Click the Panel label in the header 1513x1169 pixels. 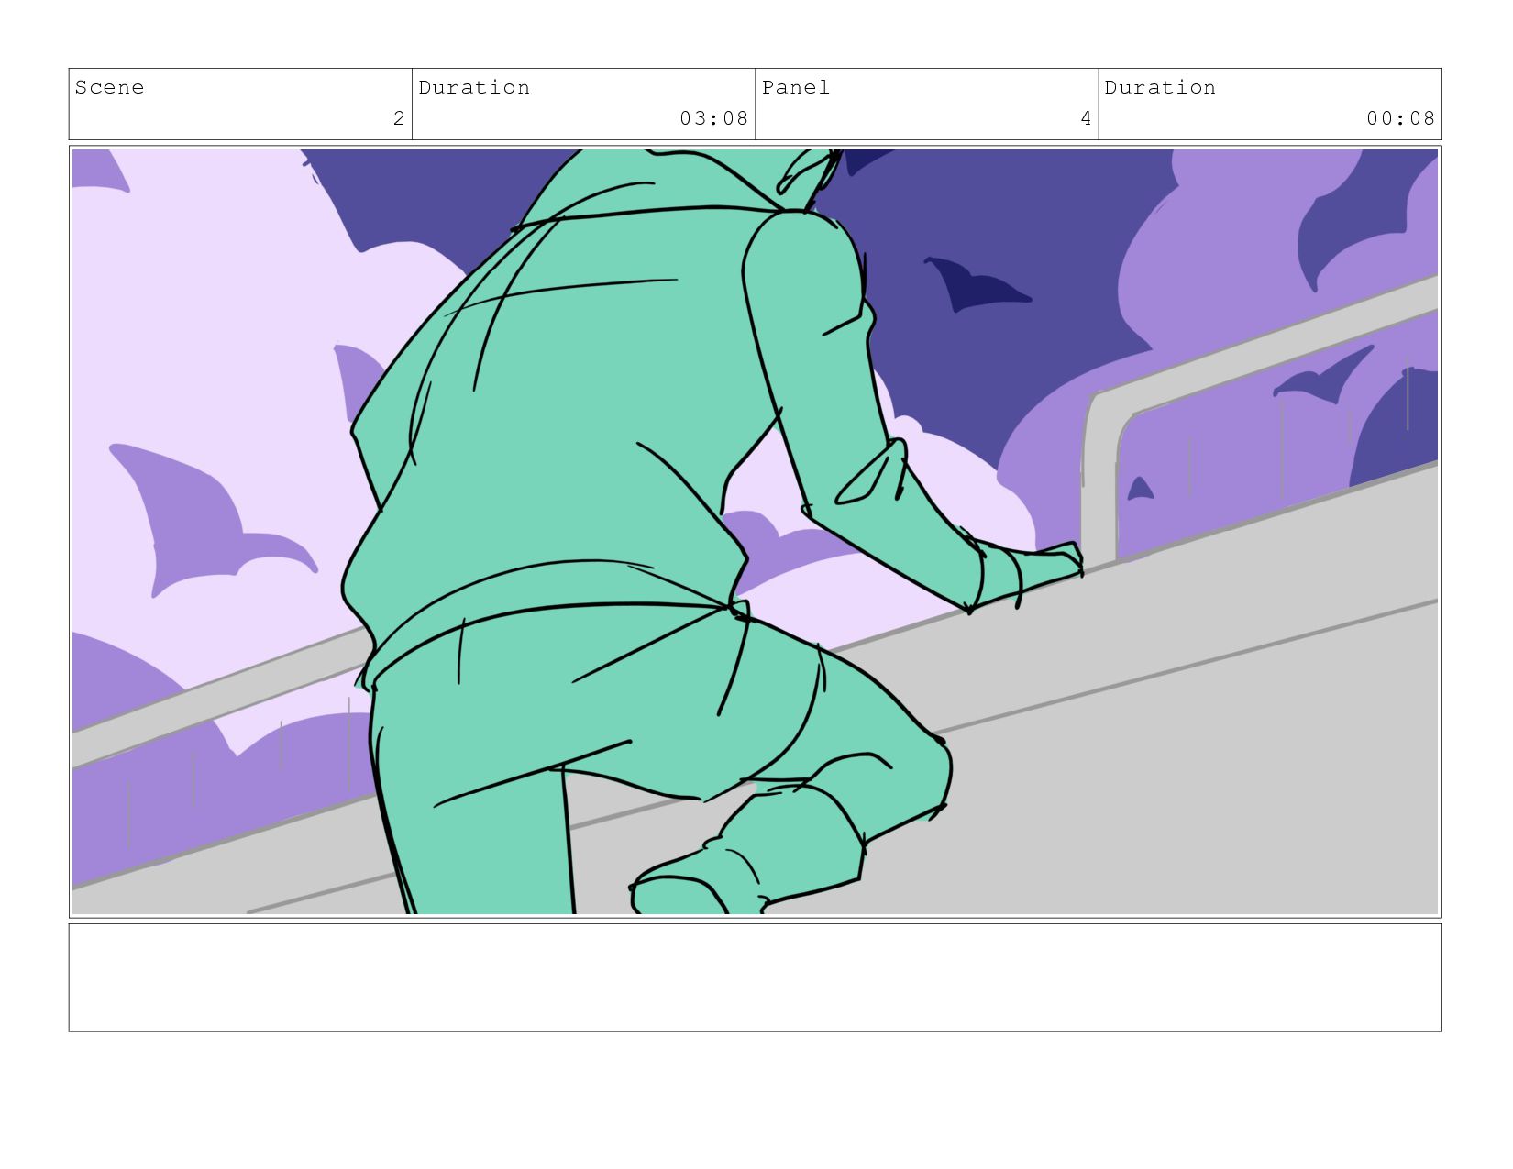(x=796, y=87)
